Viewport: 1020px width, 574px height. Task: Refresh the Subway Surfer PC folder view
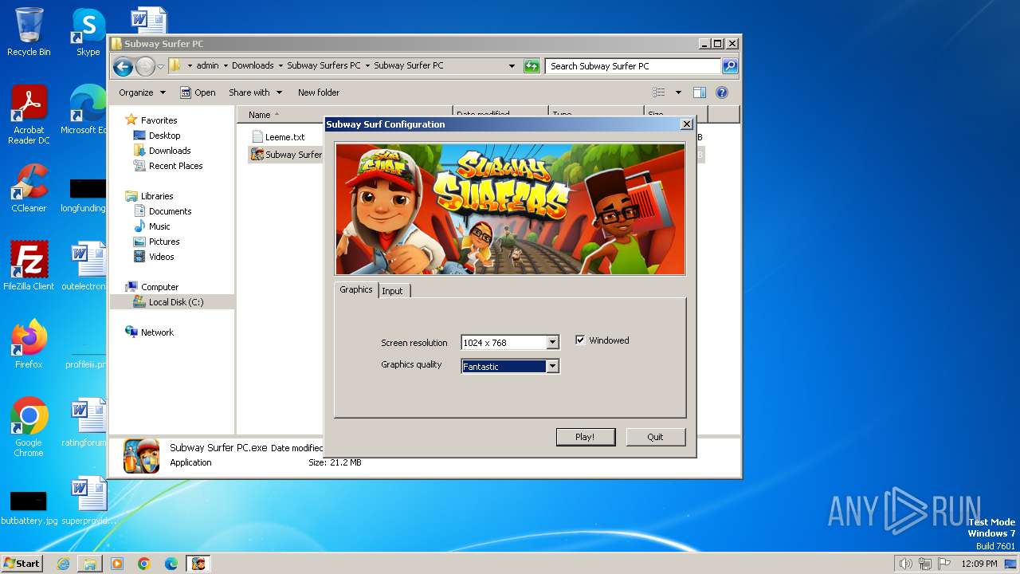532,66
